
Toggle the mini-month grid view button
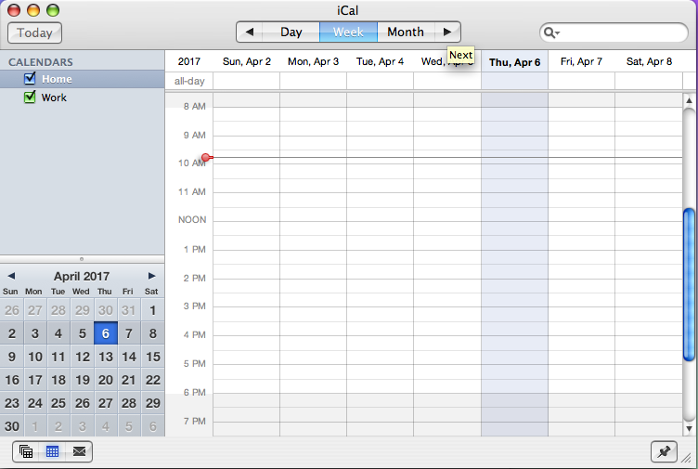pos(52,451)
